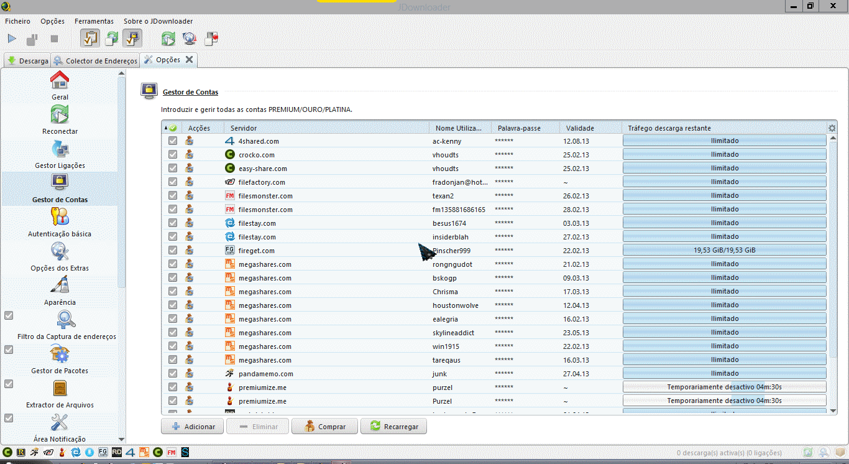Select the Gestor de Contas section
The width and height of the screenshot is (849, 464).
pos(60,188)
